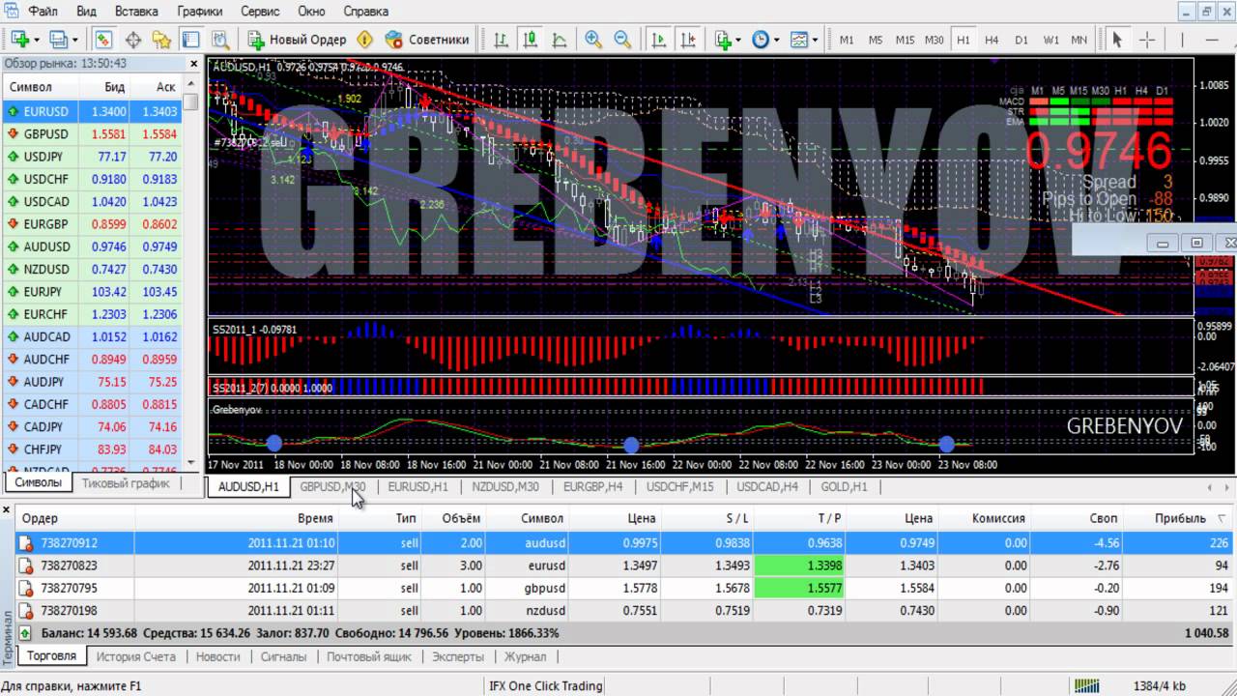Open the templates icon

799,40
